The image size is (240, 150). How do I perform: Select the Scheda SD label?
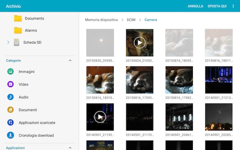point(32,42)
